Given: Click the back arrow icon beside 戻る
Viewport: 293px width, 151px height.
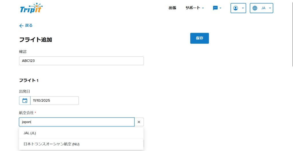Looking at the screenshot, I should pyautogui.click(x=21, y=26).
